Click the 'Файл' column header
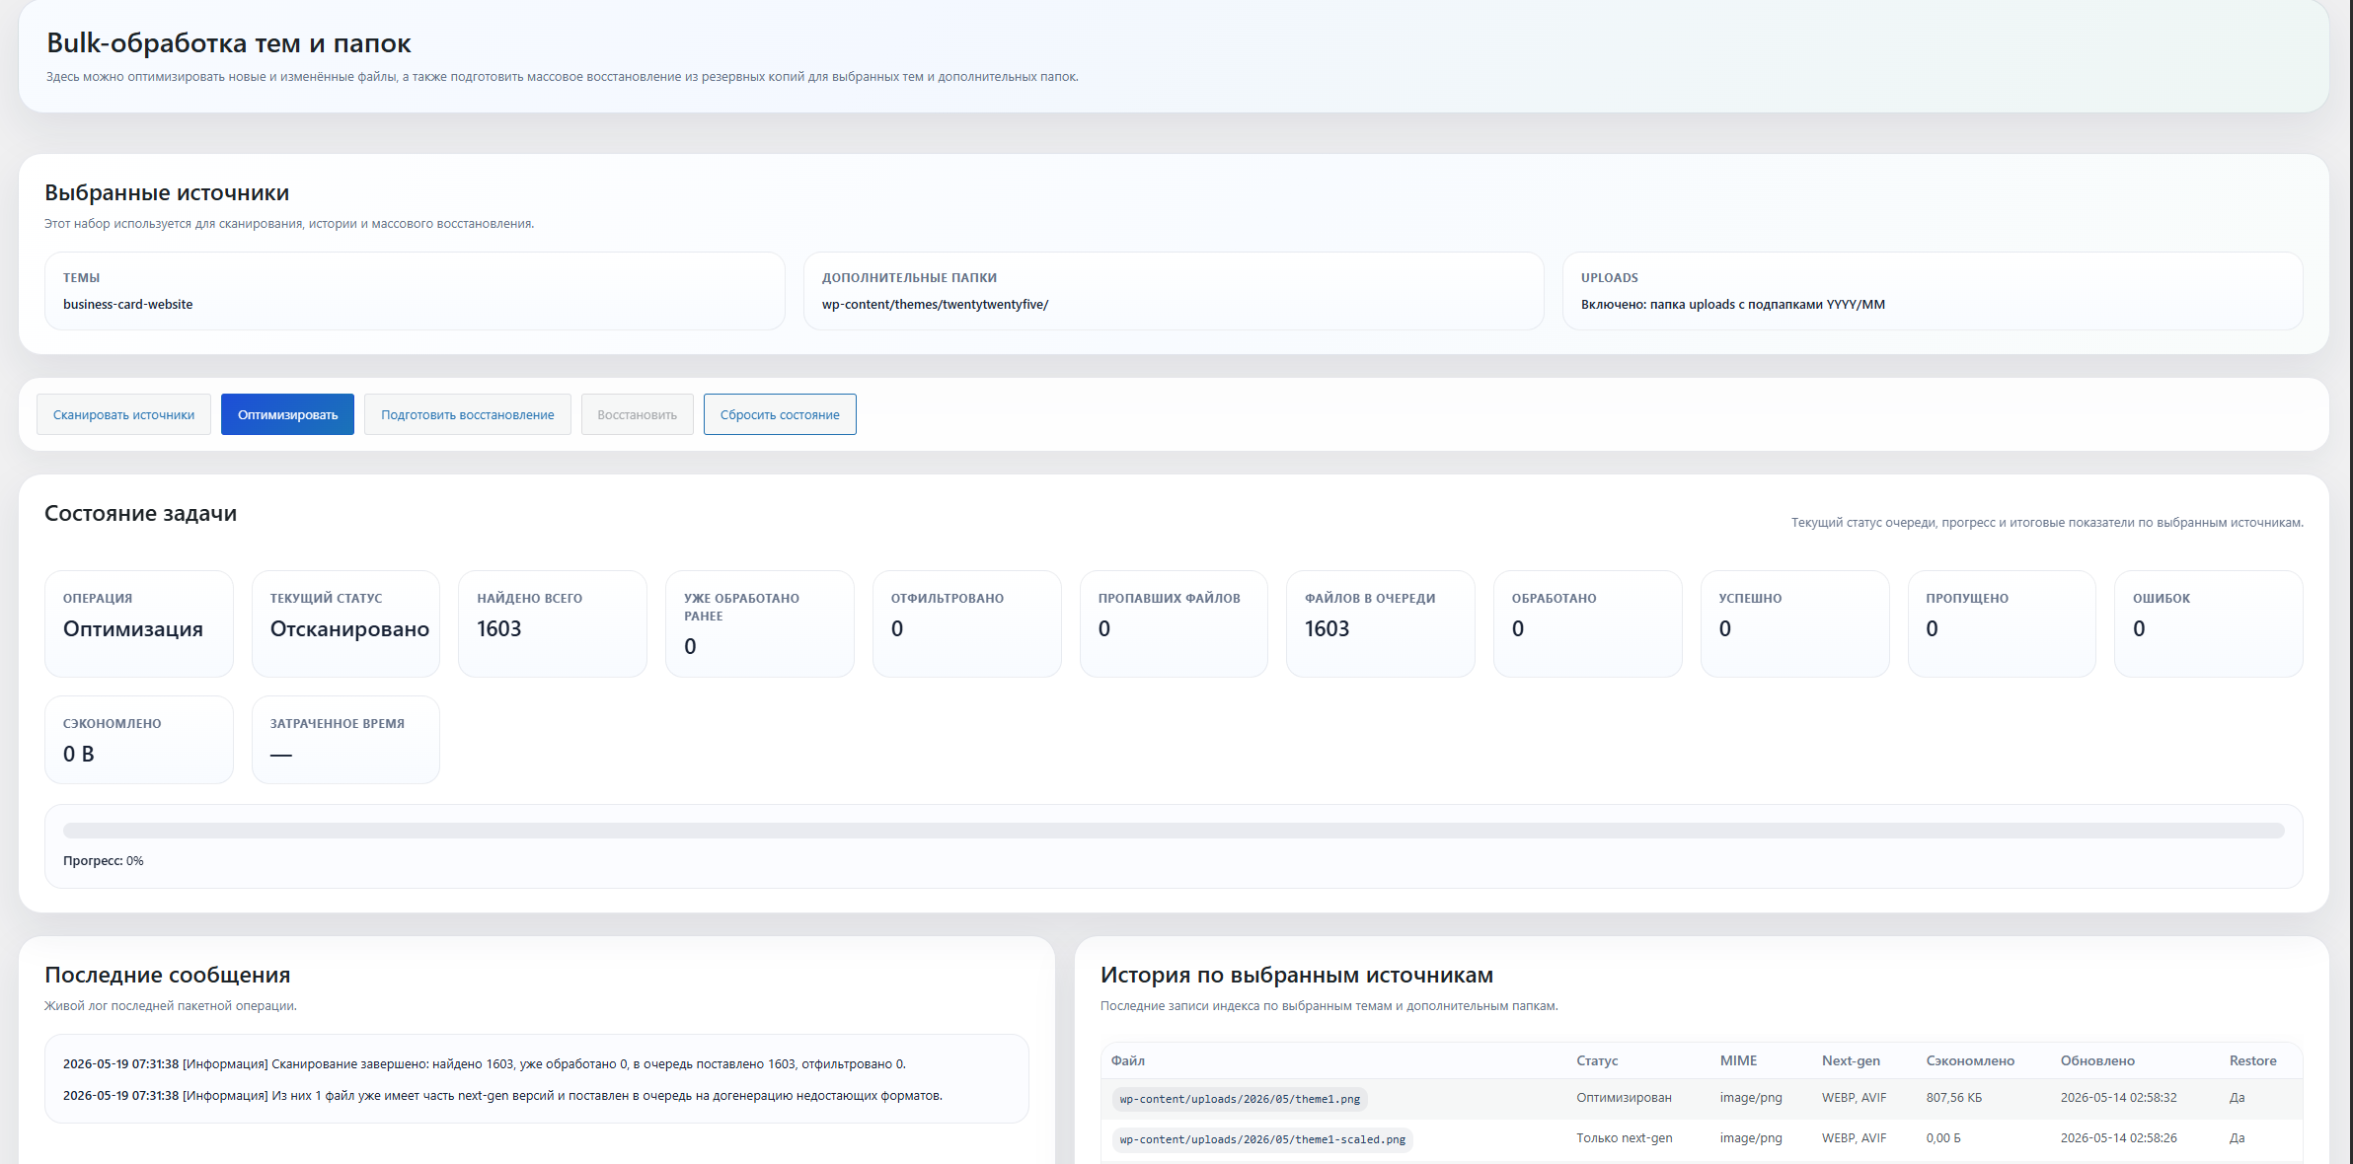Viewport: 2353px width, 1164px height. 1128,1060
